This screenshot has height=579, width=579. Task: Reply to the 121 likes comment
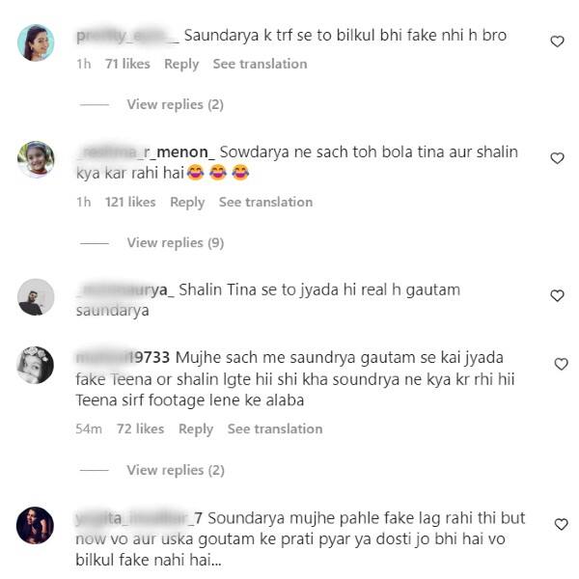pyautogui.click(x=187, y=203)
